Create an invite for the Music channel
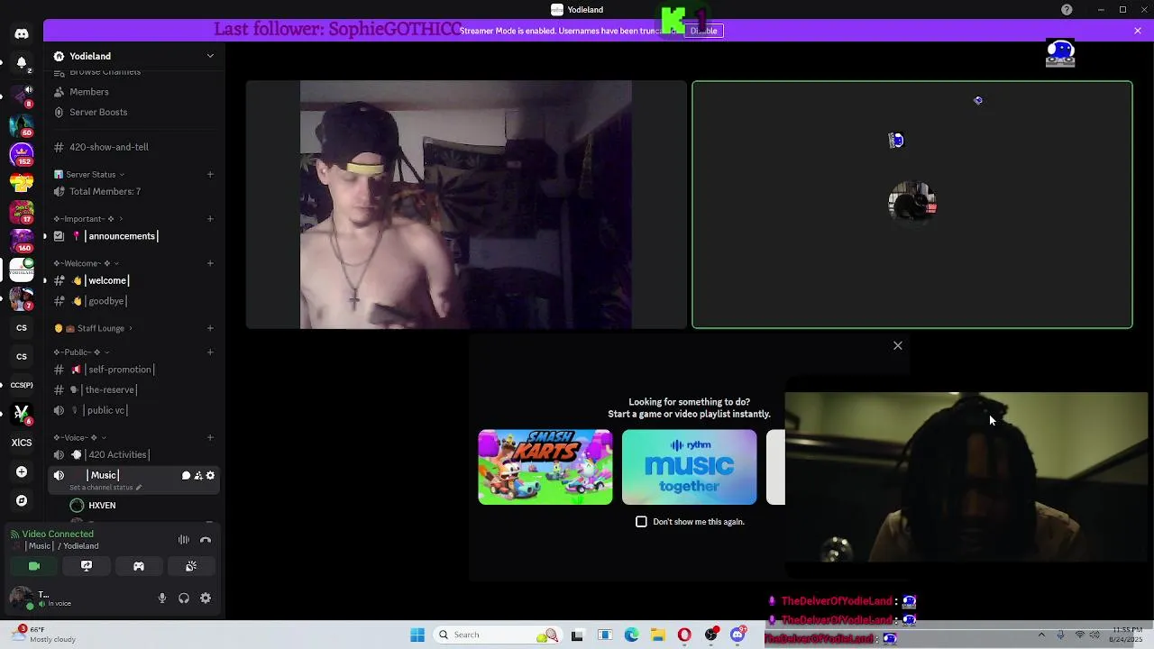The width and height of the screenshot is (1154, 649). tap(198, 476)
